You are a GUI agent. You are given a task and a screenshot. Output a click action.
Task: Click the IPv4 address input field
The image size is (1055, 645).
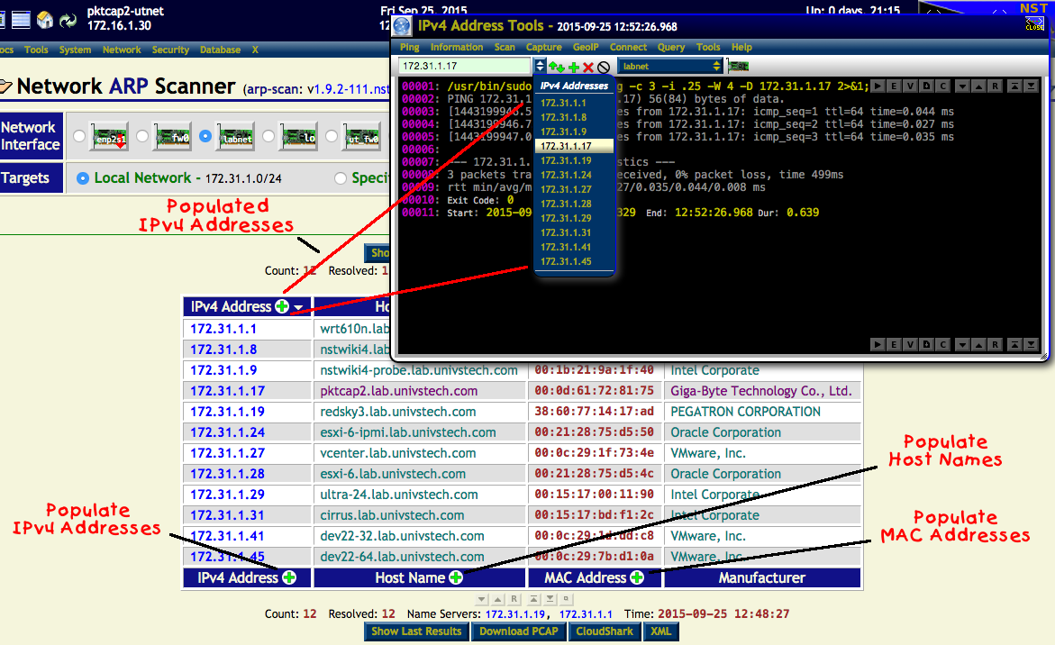(464, 66)
